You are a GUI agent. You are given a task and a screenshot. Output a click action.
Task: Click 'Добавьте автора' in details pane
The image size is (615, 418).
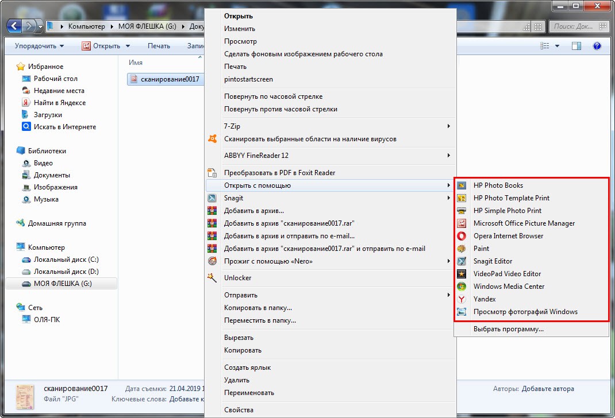pyautogui.click(x=548, y=389)
